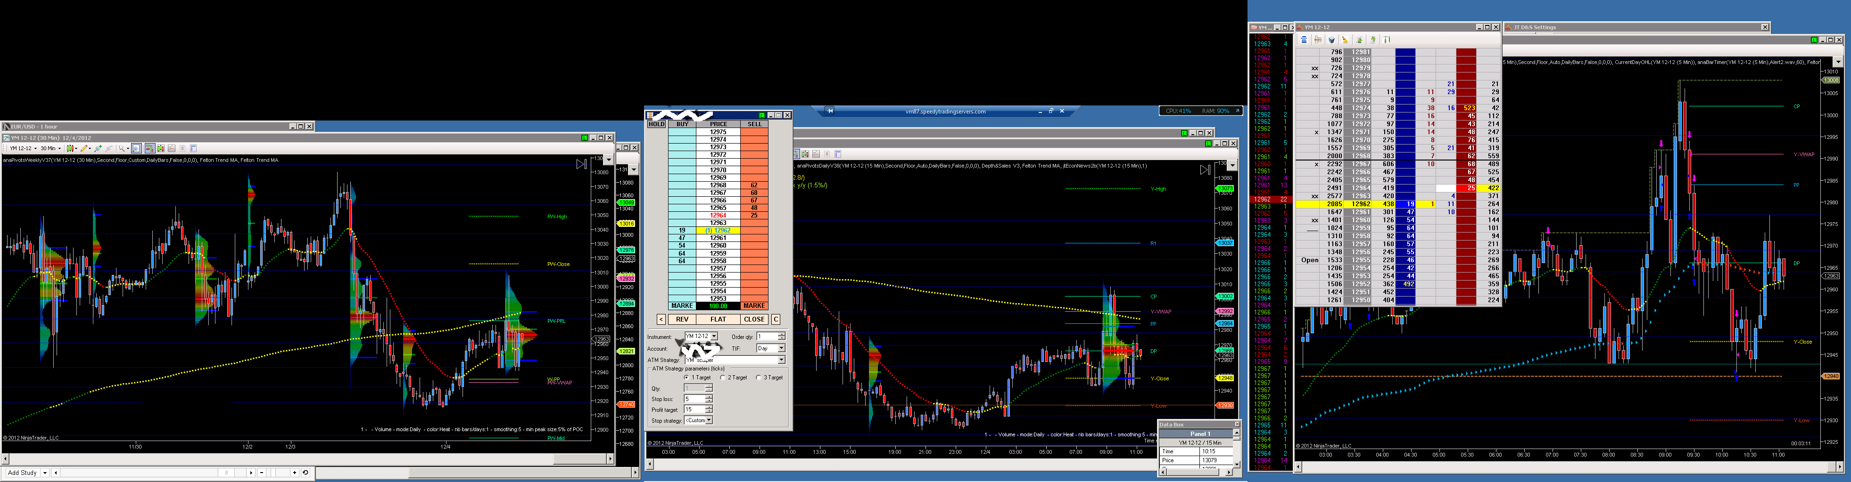Click the zoom in magnifier icon
The width and height of the screenshot is (1851, 482).
coord(99,148)
